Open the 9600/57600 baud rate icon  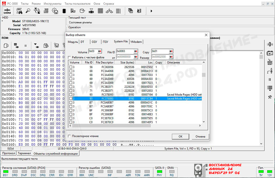click(x=46, y=11)
